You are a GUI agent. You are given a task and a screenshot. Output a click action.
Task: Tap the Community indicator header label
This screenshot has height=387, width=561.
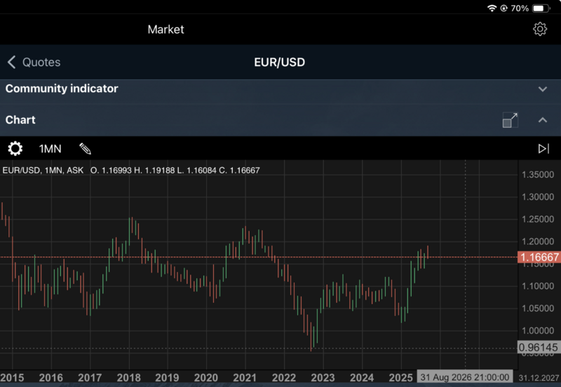(x=62, y=89)
